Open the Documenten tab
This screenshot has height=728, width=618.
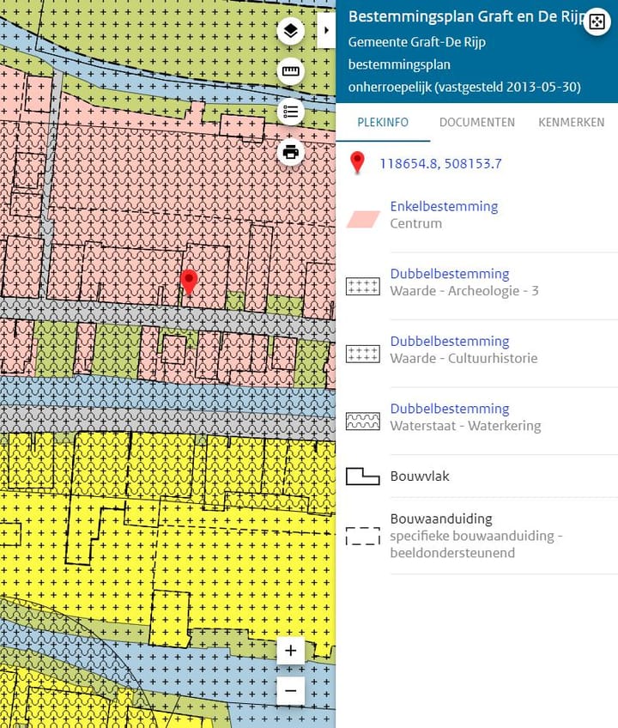pos(477,123)
